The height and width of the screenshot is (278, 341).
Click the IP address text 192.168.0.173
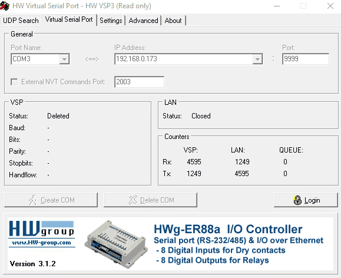tap(137, 59)
